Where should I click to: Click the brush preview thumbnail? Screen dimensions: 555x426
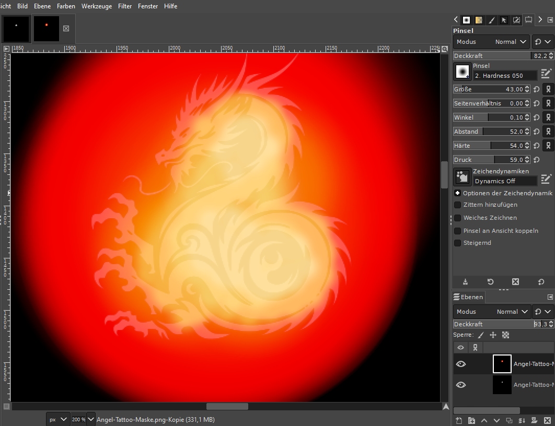click(x=462, y=72)
